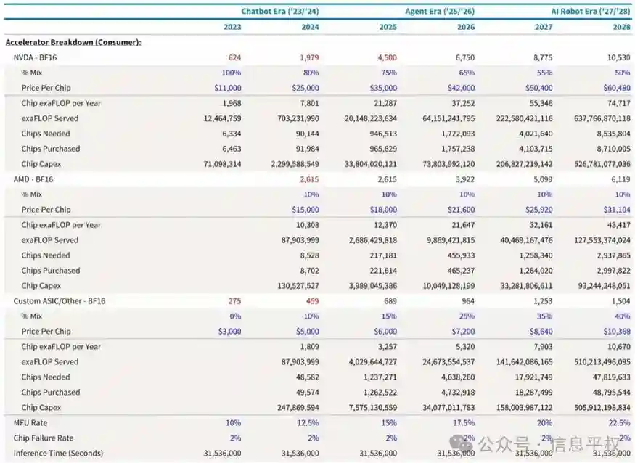Click the Custom ASIC price cell $3,000
635x463 pixels.
[x=226, y=332]
